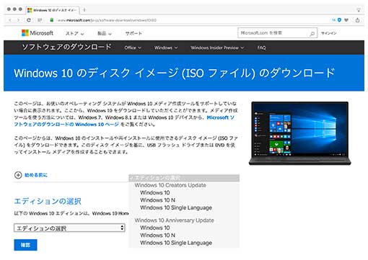Image resolution: width=368 pixels, height=260 pixels.
Task: Click the share icon in address bar
Action: click(357, 20)
